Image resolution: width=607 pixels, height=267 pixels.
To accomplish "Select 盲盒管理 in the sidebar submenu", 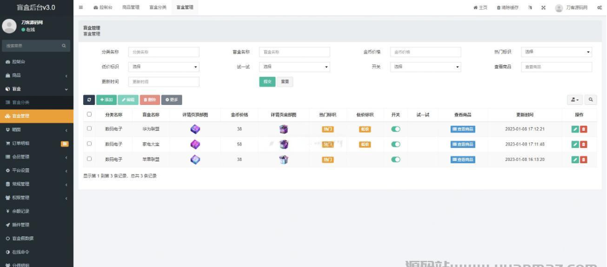I will coord(37,116).
